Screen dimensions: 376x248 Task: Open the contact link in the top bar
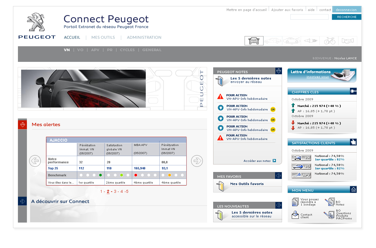(x=325, y=10)
